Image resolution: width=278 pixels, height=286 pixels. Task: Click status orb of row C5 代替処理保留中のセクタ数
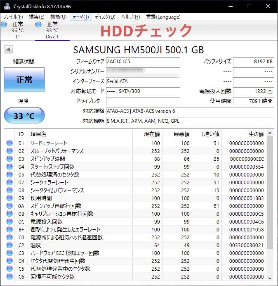(x=10, y=269)
